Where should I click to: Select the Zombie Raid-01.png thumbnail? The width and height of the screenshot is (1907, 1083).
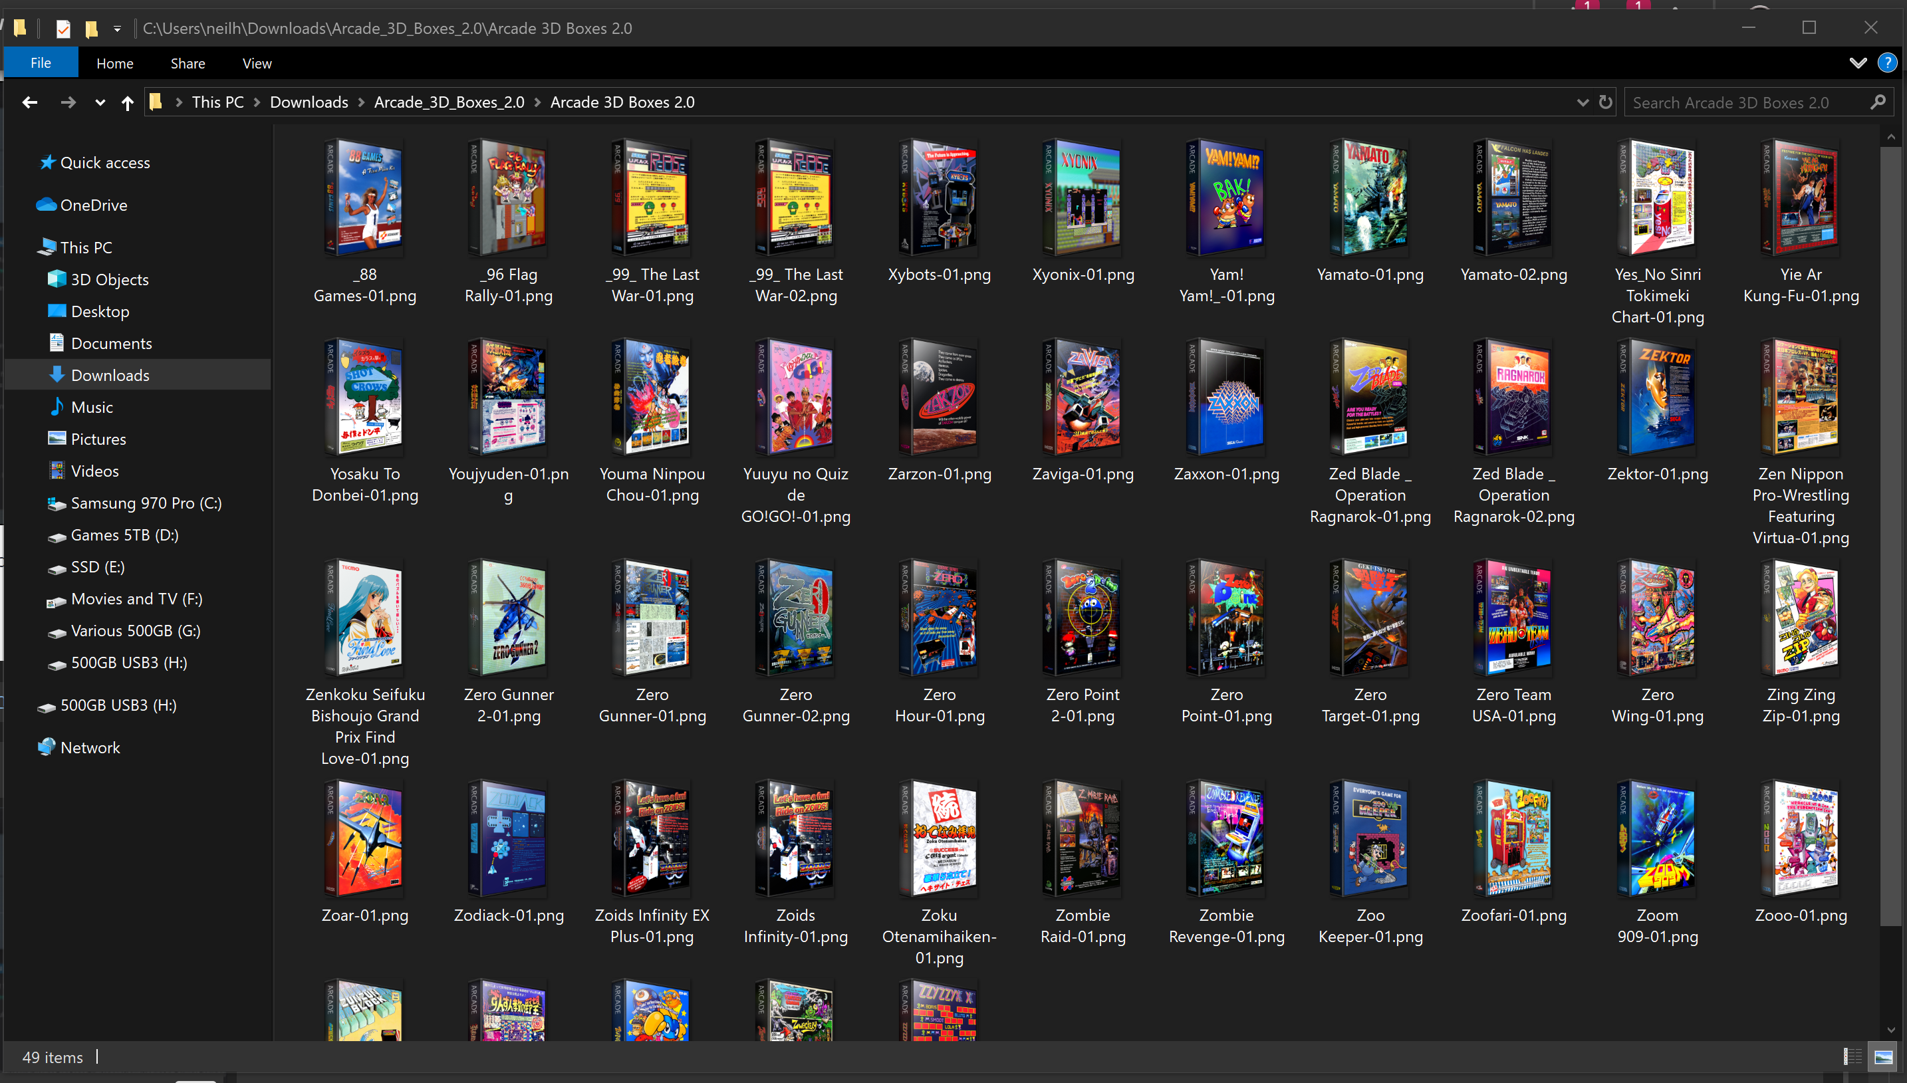1083,839
